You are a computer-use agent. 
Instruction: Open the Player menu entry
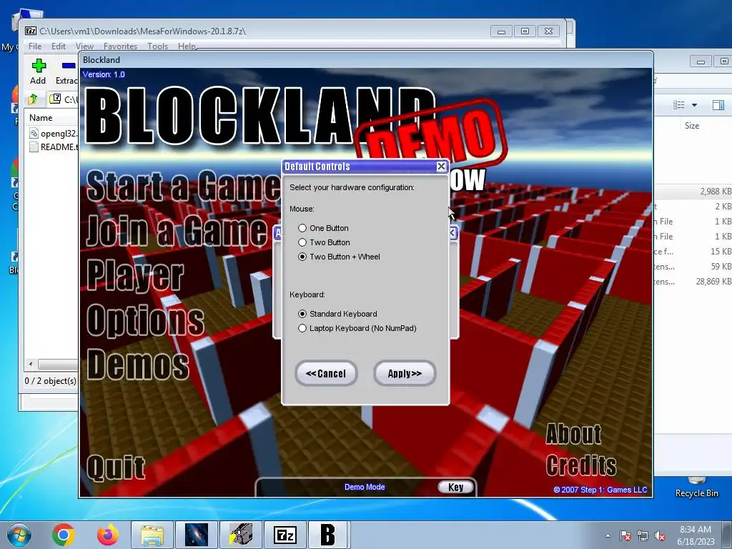click(135, 275)
